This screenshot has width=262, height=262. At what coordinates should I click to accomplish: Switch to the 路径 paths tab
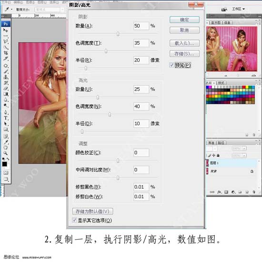[x=221, y=143]
